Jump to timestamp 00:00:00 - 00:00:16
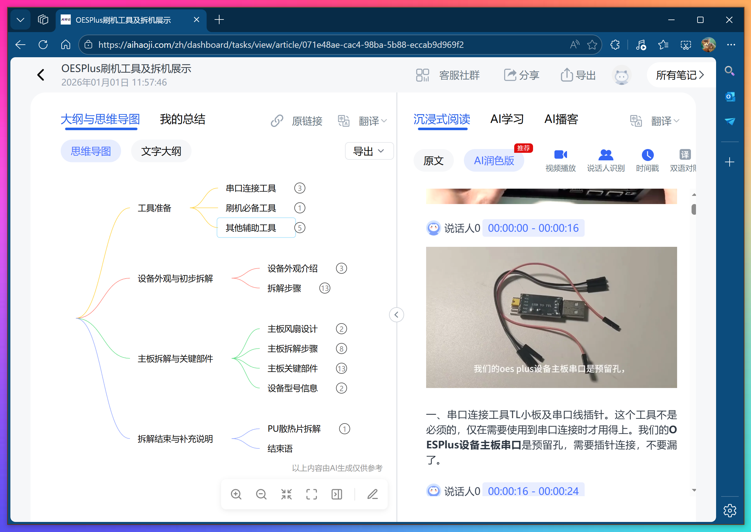This screenshot has height=532, width=751. tap(533, 228)
